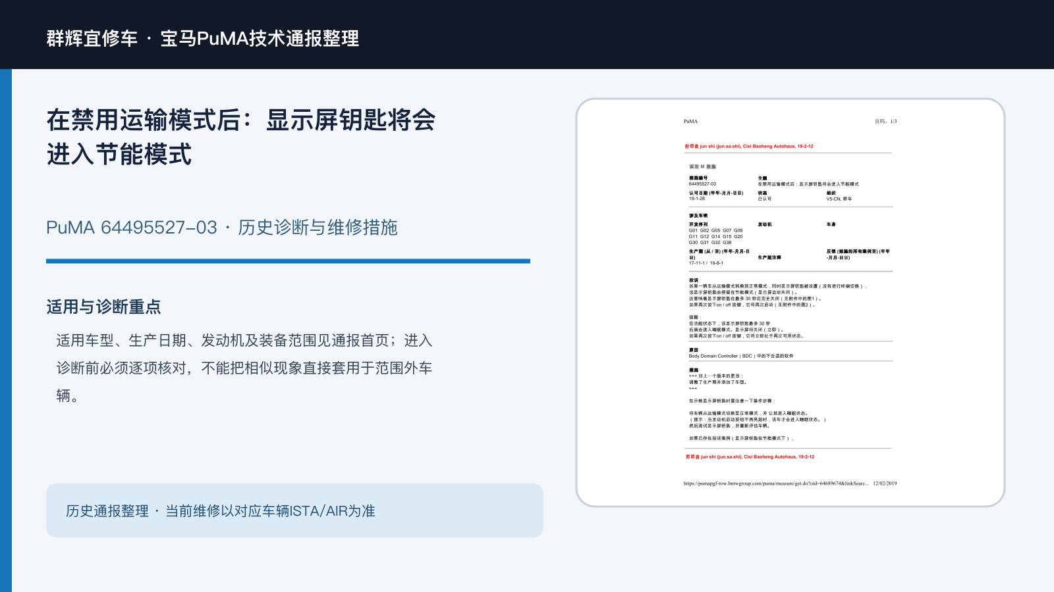Screen dimensions: 1054x592
Task: Click the paragraph starting with 适用车型、生产日期
Action: click(244, 368)
